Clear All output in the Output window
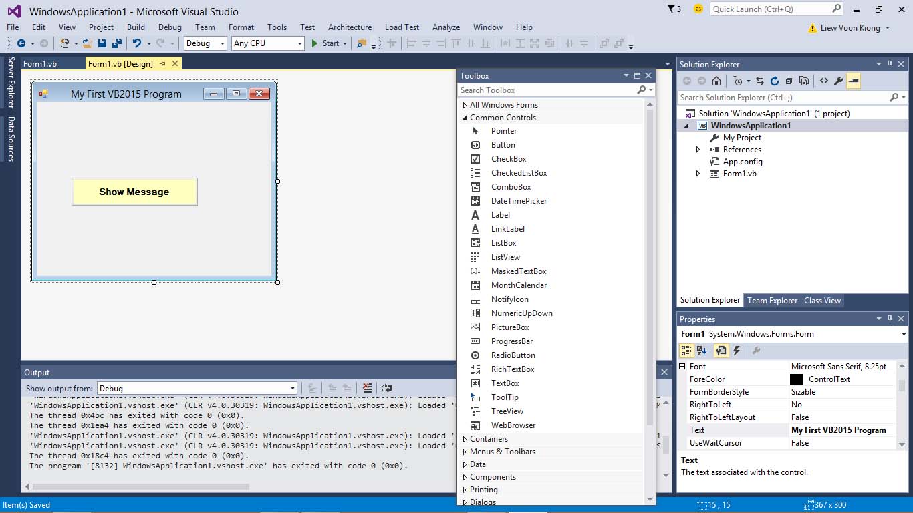This screenshot has height=513, width=913. click(x=367, y=388)
